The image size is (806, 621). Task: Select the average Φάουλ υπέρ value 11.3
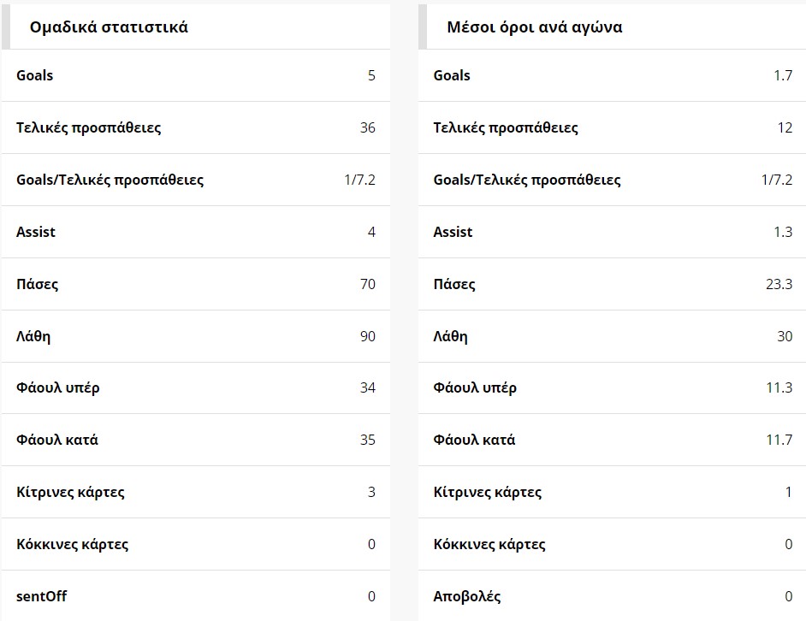tap(779, 387)
